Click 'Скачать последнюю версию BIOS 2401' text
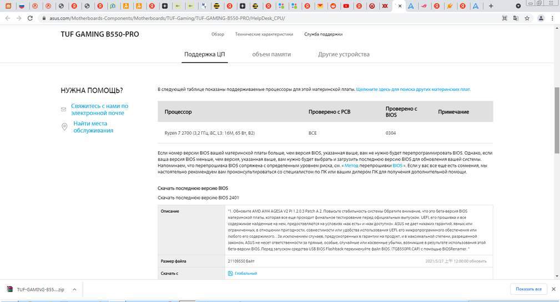Image resolution: width=560 pixels, height=302 pixels. pyautogui.click(x=198, y=197)
